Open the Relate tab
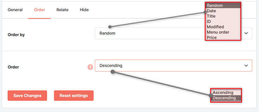Viewport: 259px width, 112px height. pos(63,10)
